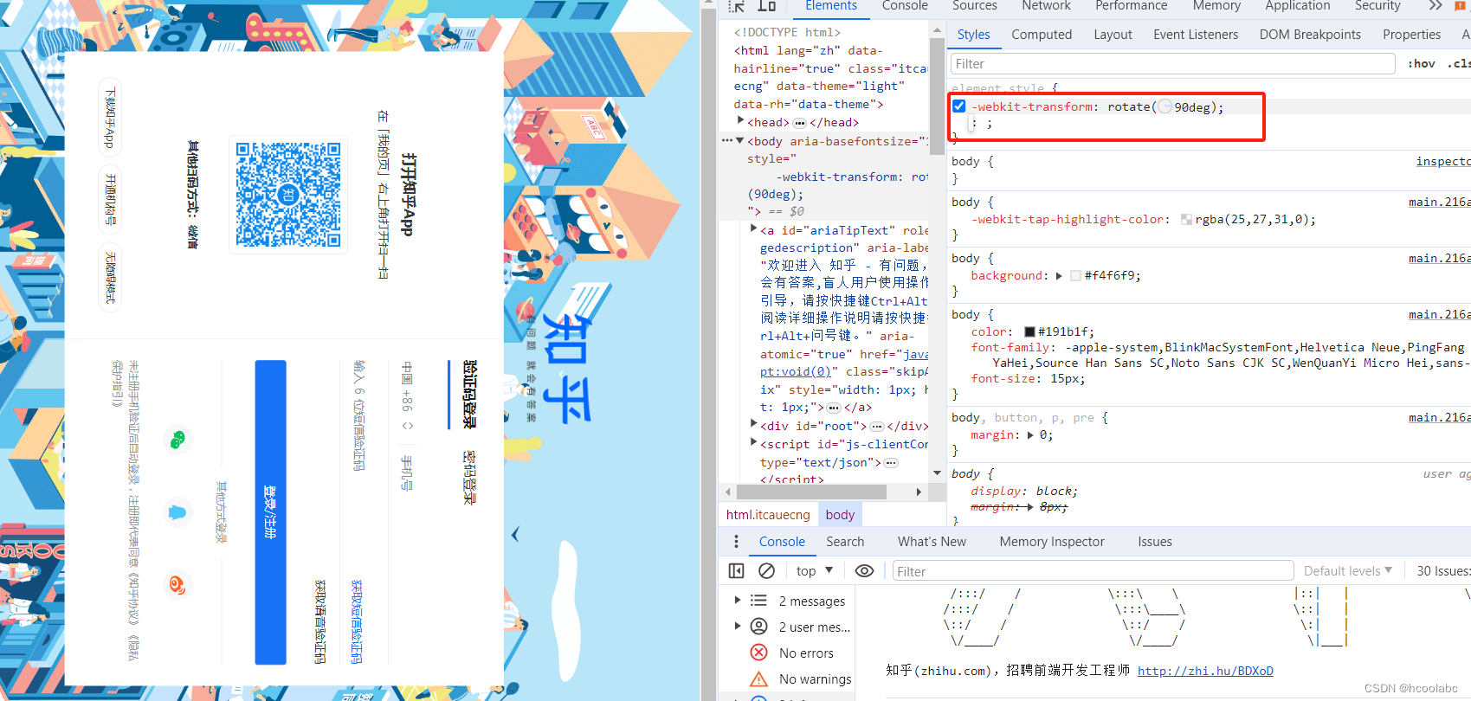Click the 无障碍模式 button
The image size is (1471, 701).
pyautogui.click(x=110, y=277)
